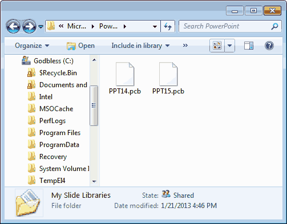Open address bar history dropdown
Viewport: 287px width, 224px height.
(155, 27)
